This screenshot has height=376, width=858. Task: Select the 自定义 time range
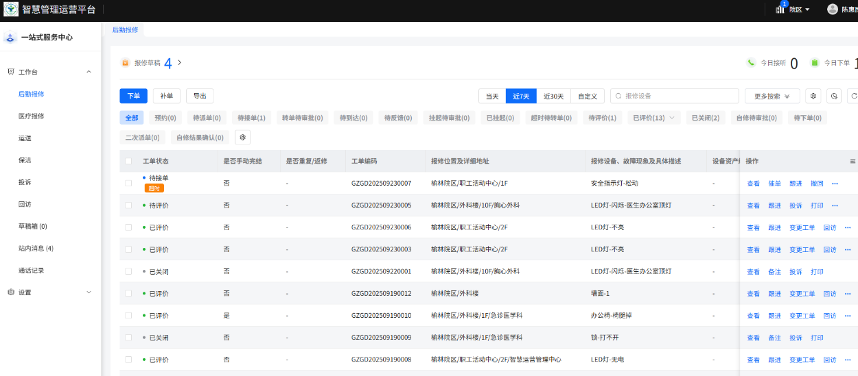tap(588, 96)
